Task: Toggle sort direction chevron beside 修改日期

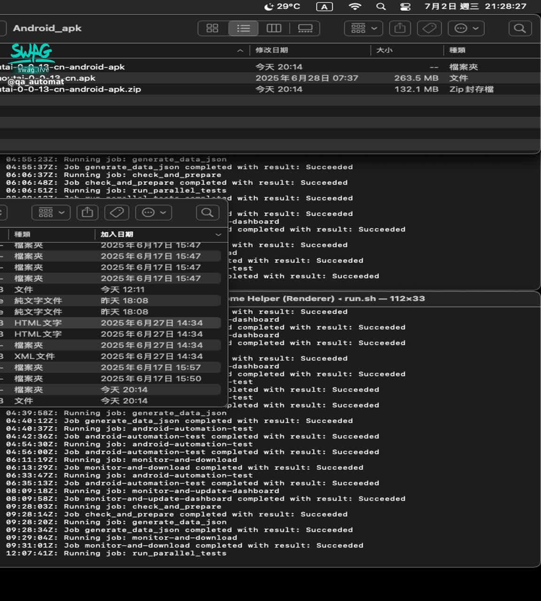Action: click(x=240, y=50)
